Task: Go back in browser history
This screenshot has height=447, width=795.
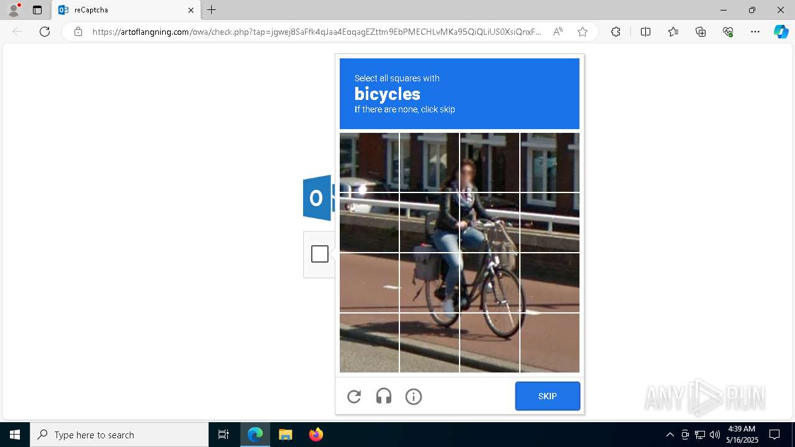Action: 17,32
